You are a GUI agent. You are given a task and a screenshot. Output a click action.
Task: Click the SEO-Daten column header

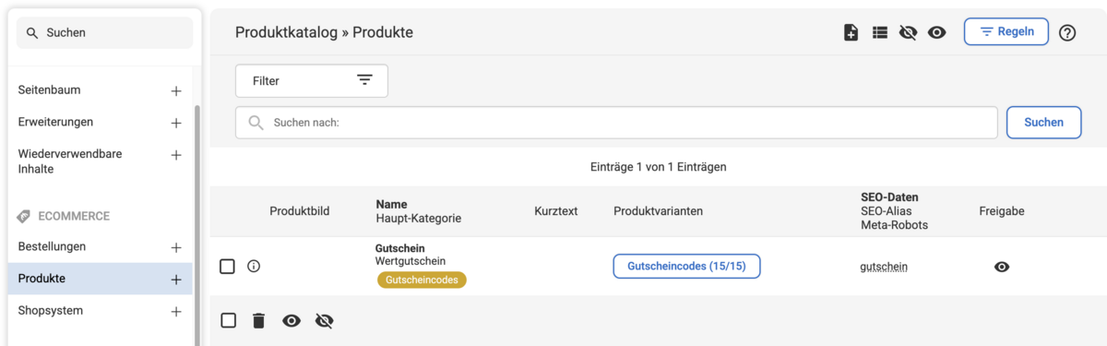(x=889, y=197)
